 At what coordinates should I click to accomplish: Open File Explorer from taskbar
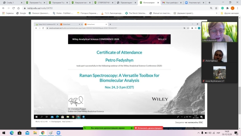[35, 133]
